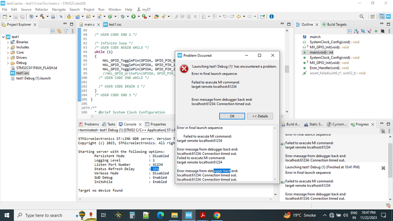393x221 pixels.
Task: Toggle Hide Fields in Outline toolbar
Action: coord(363,31)
